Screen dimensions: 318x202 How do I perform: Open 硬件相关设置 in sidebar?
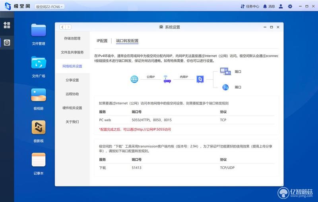click(72, 108)
